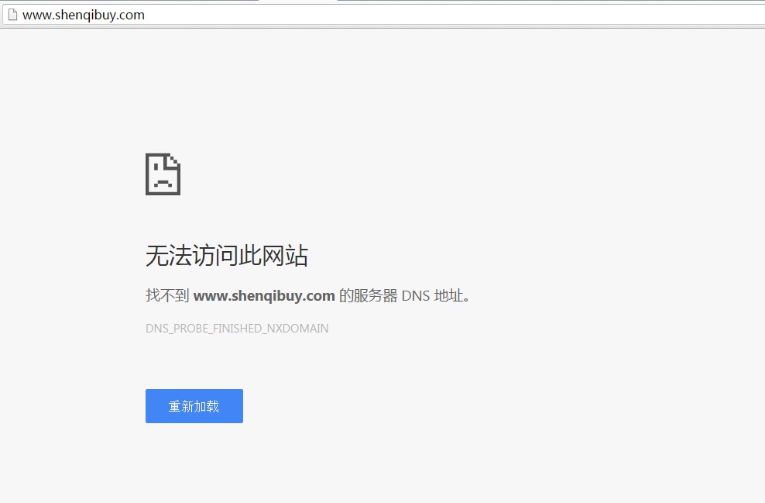Click the text 找不到 in the error message
The width and height of the screenshot is (765, 503).
(x=166, y=295)
